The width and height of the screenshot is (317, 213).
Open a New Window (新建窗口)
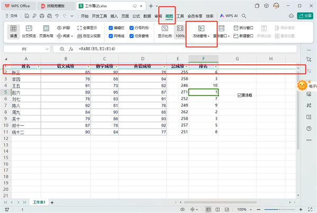243,36
